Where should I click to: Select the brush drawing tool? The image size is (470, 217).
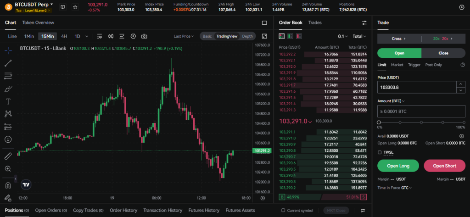tap(8, 89)
